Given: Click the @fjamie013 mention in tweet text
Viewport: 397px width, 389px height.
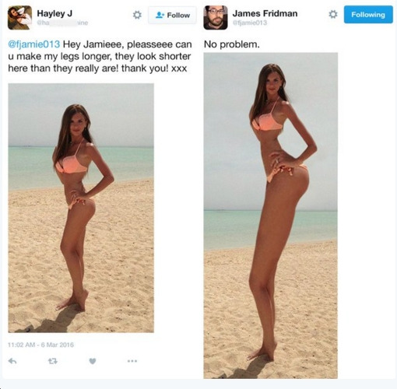Looking at the screenshot, I should pos(34,44).
